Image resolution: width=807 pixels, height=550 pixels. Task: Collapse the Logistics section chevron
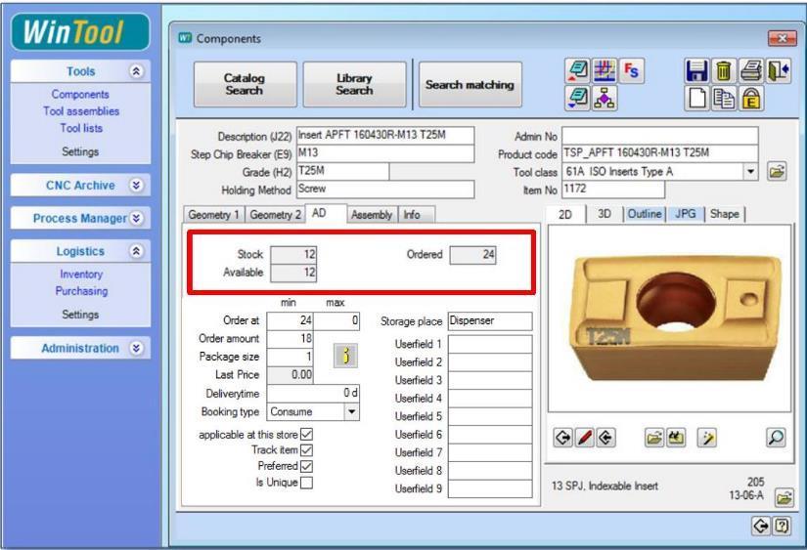pyautogui.click(x=136, y=251)
